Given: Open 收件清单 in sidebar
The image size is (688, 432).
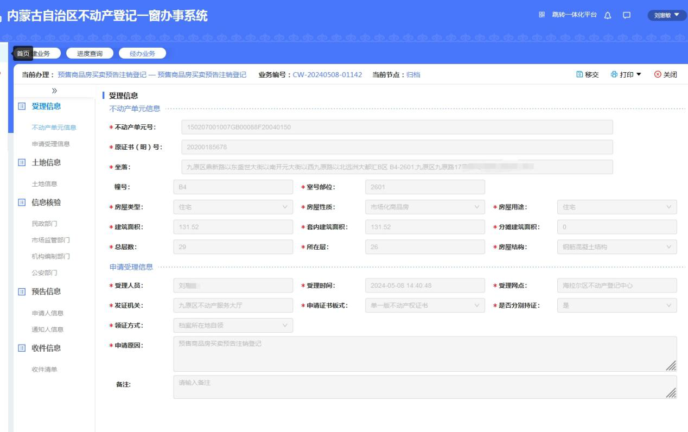Looking at the screenshot, I should click(44, 370).
